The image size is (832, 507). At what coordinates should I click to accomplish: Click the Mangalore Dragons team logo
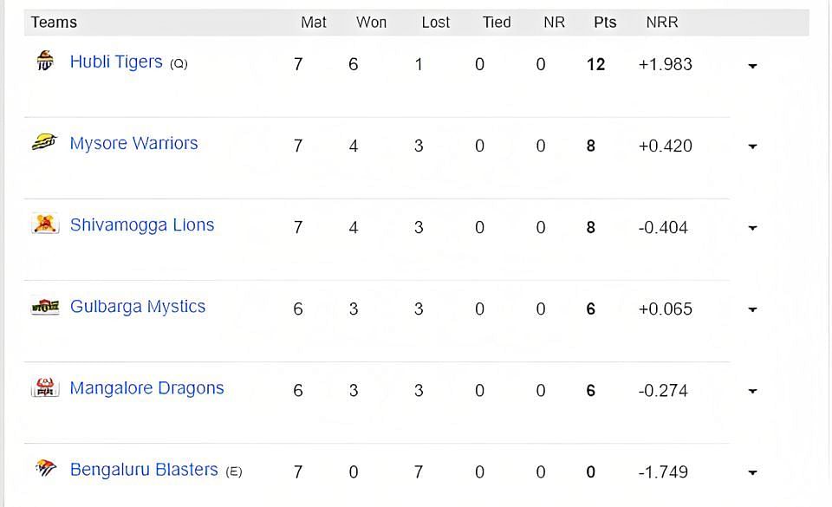click(45, 387)
